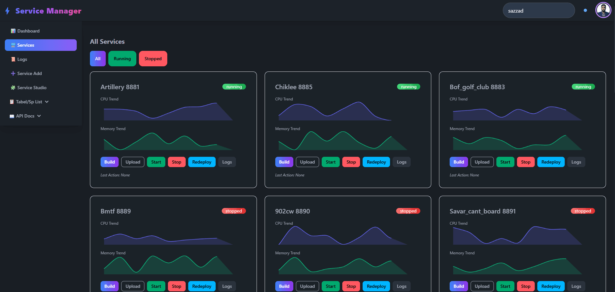Build the Chiklee 8885 service
Image resolution: width=615 pixels, height=292 pixels.
(x=284, y=162)
